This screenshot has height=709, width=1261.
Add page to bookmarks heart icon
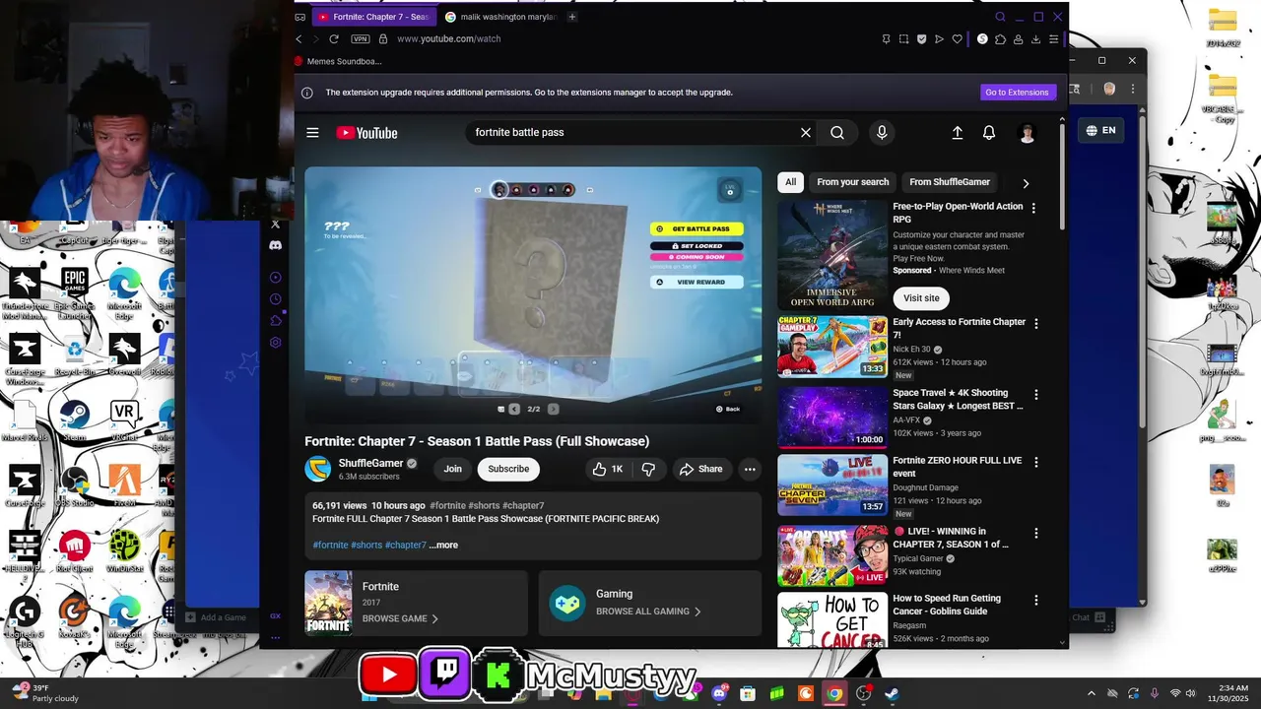coord(957,39)
